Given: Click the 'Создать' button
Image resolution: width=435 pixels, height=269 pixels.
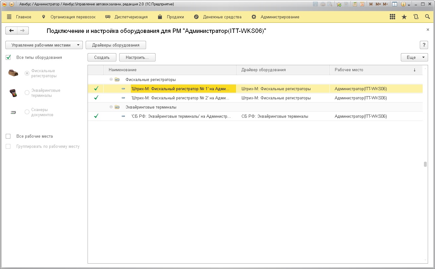Looking at the screenshot, I should [x=102, y=57].
